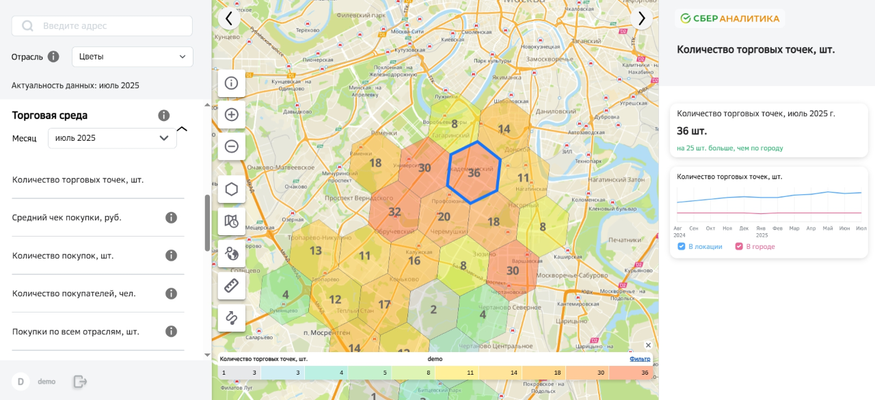Screen dimensions: 875x400
Task: Open the Месяц dropdown июль 2025
Action: pyautogui.click(x=112, y=138)
